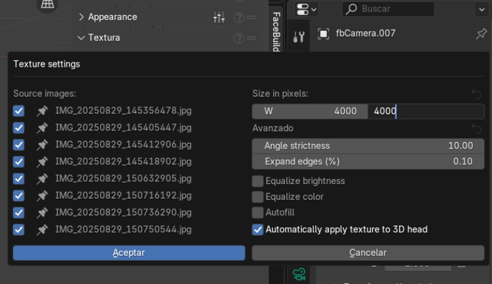492x284 pixels.
Task: Open the editor display mode dropdown
Action: (x=306, y=9)
